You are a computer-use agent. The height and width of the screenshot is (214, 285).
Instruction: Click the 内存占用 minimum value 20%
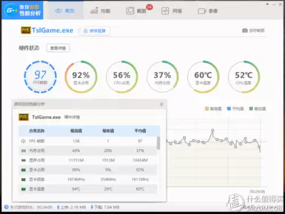tap(108, 151)
